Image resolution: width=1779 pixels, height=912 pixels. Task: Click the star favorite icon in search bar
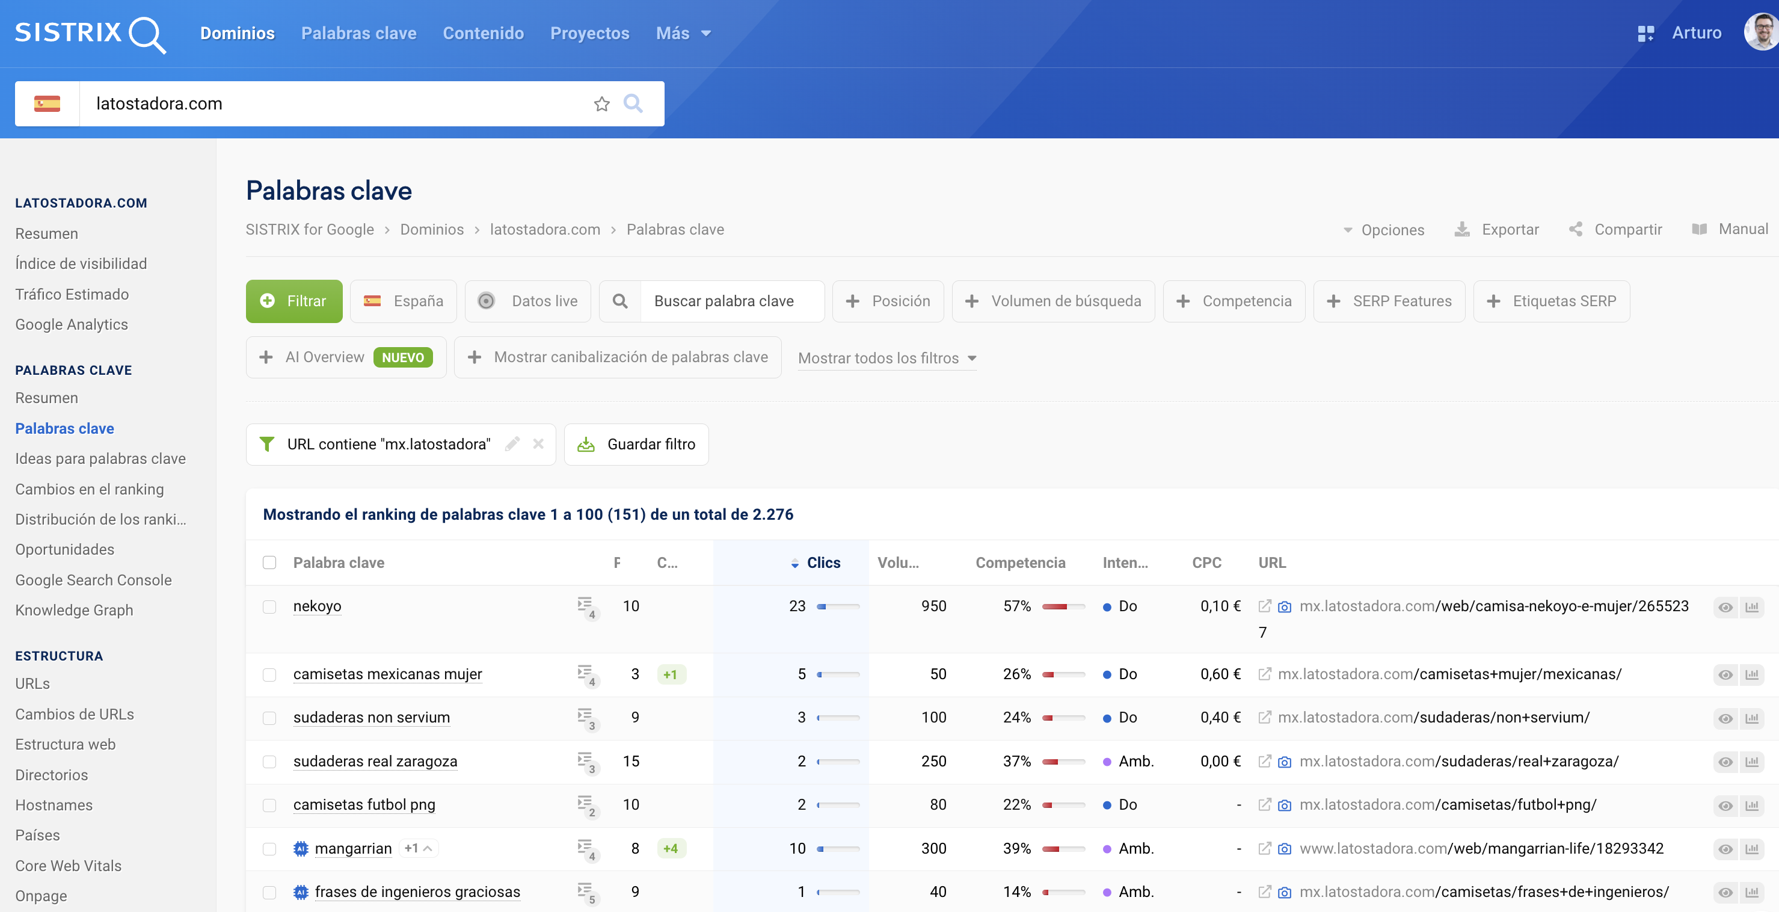601,103
